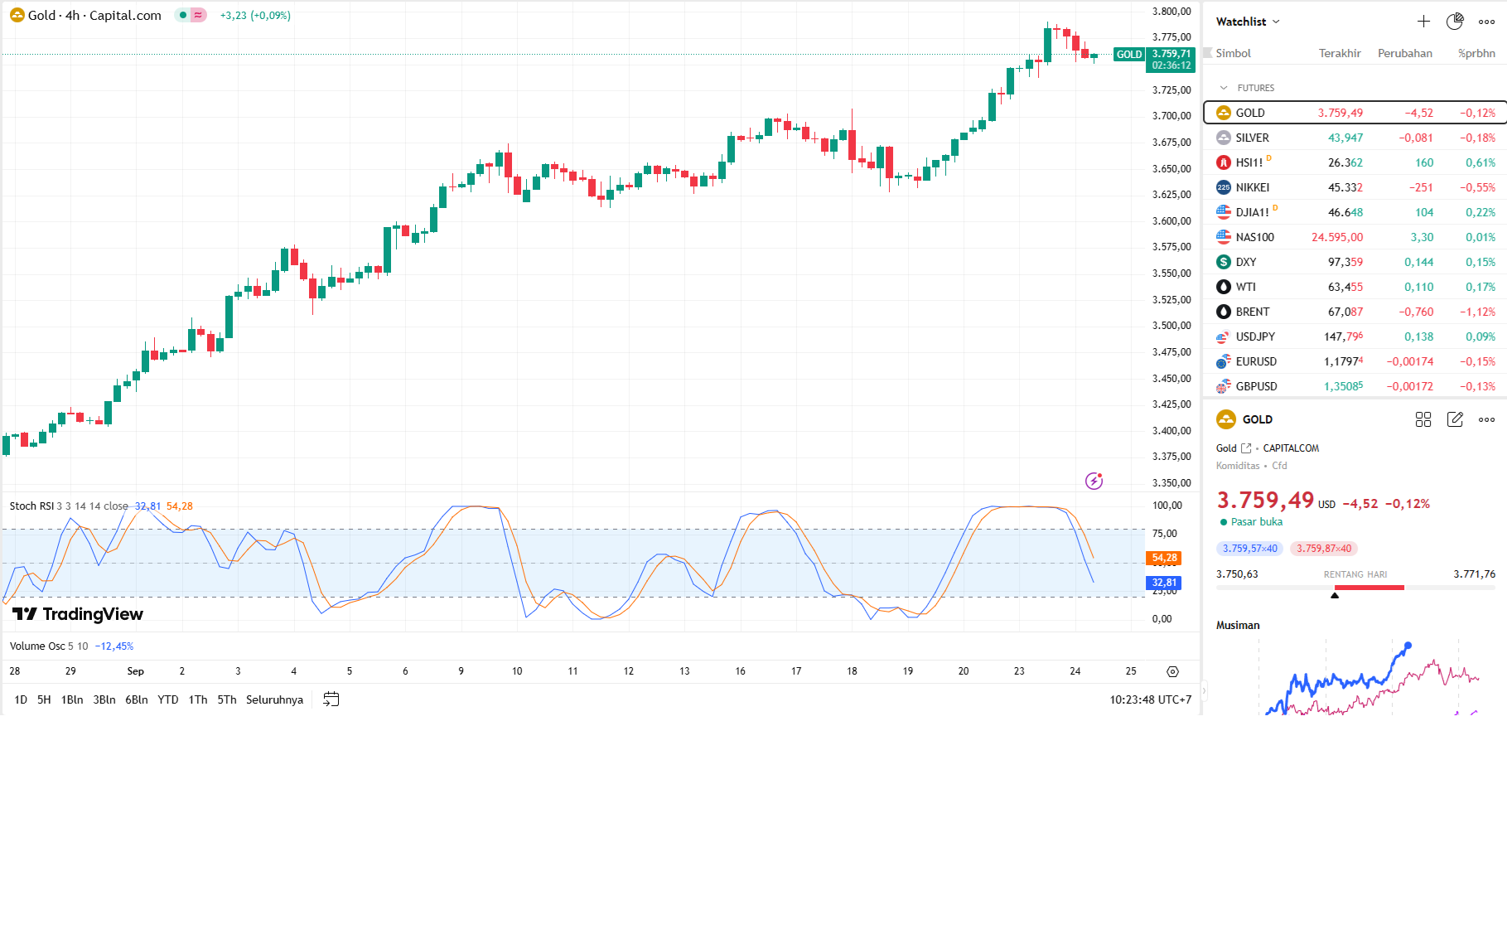Open the Gold CAPITALCOM external link
This screenshot has height=939, width=1507.
pos(1246,448)
